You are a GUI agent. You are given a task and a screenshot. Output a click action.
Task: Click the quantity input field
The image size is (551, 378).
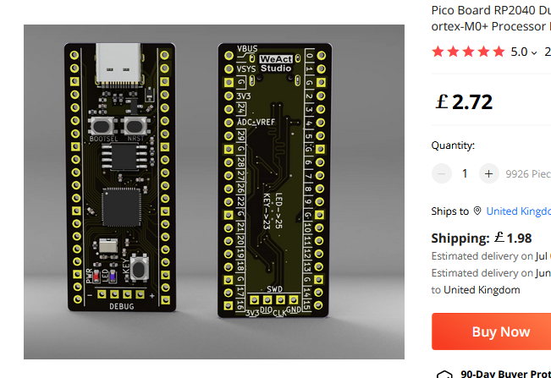(x=465, y=173)
